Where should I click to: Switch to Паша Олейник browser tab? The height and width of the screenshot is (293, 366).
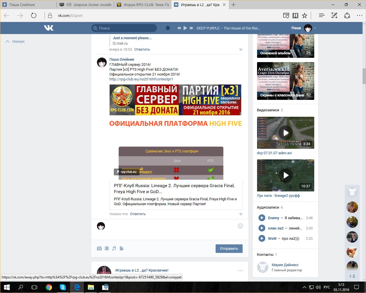(29, 5)
